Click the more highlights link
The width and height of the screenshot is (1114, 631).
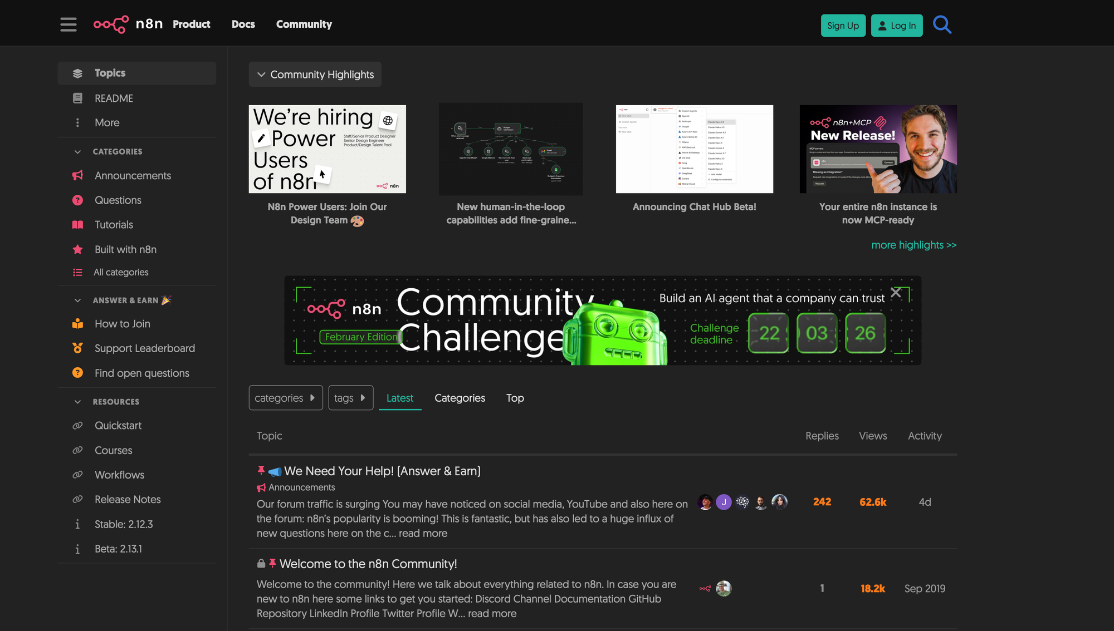pos(913,245)
